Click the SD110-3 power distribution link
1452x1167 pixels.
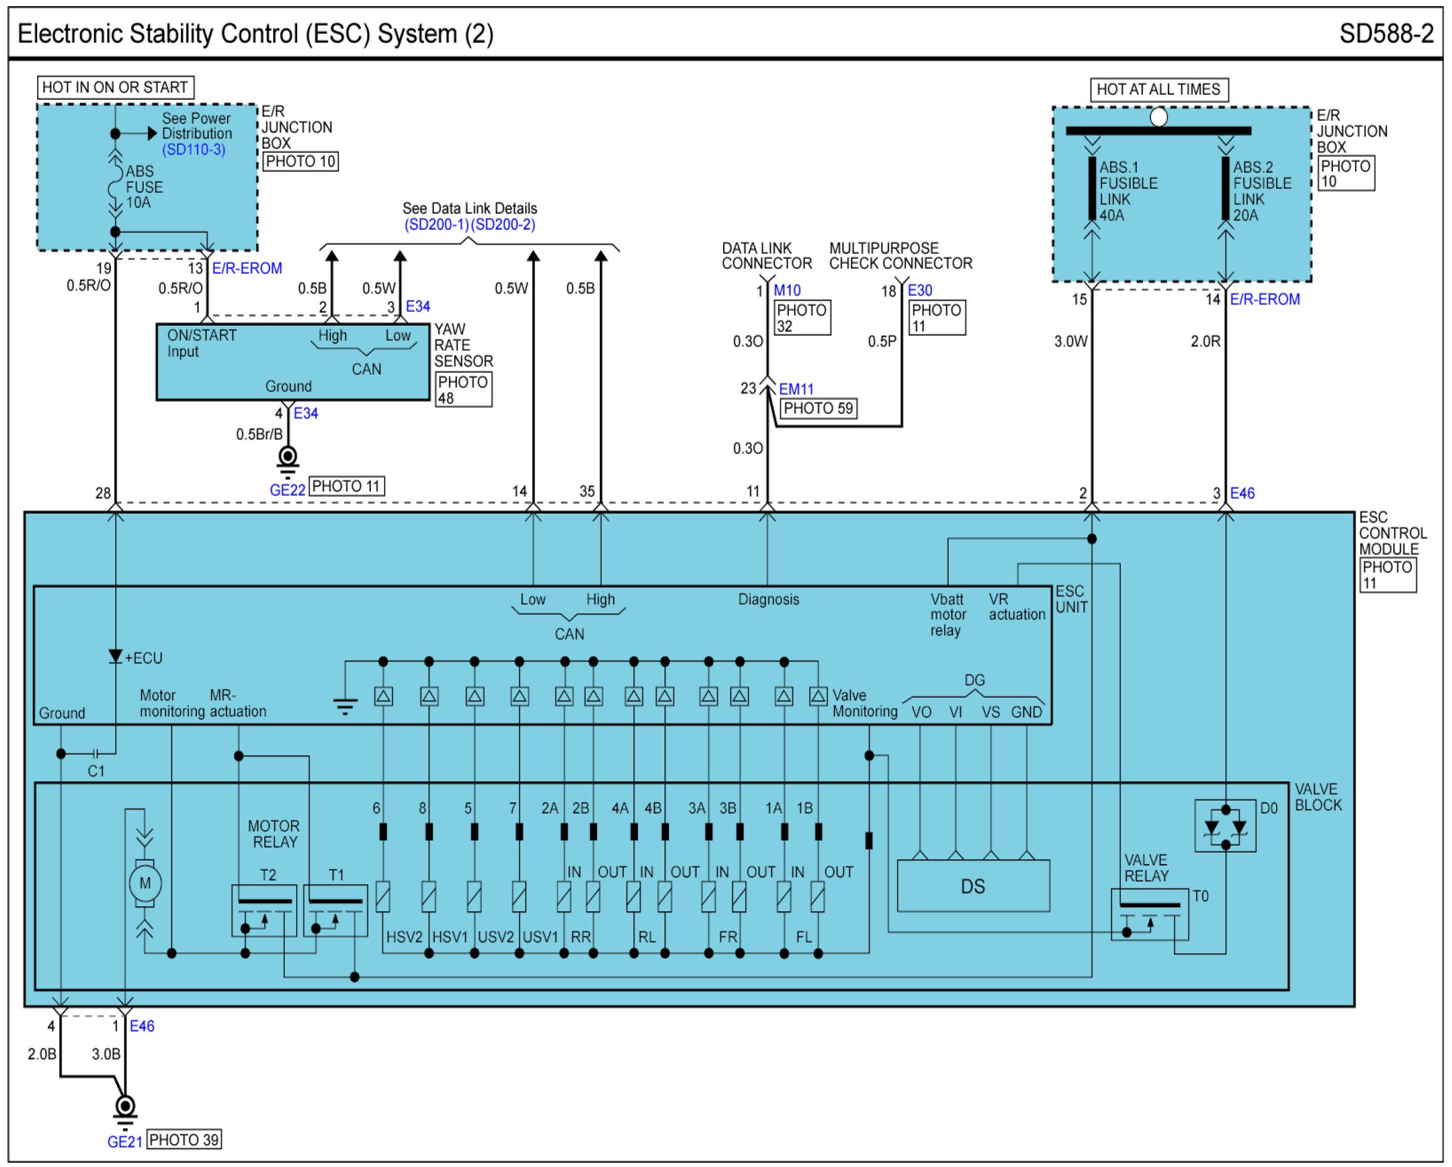point(193,149)
